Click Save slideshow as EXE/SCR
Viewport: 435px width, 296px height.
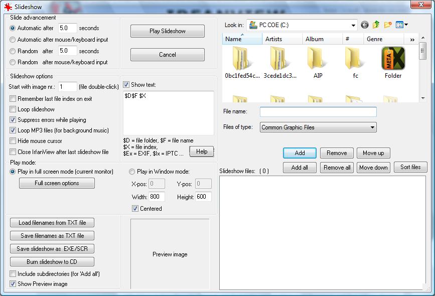pos(52,249)
